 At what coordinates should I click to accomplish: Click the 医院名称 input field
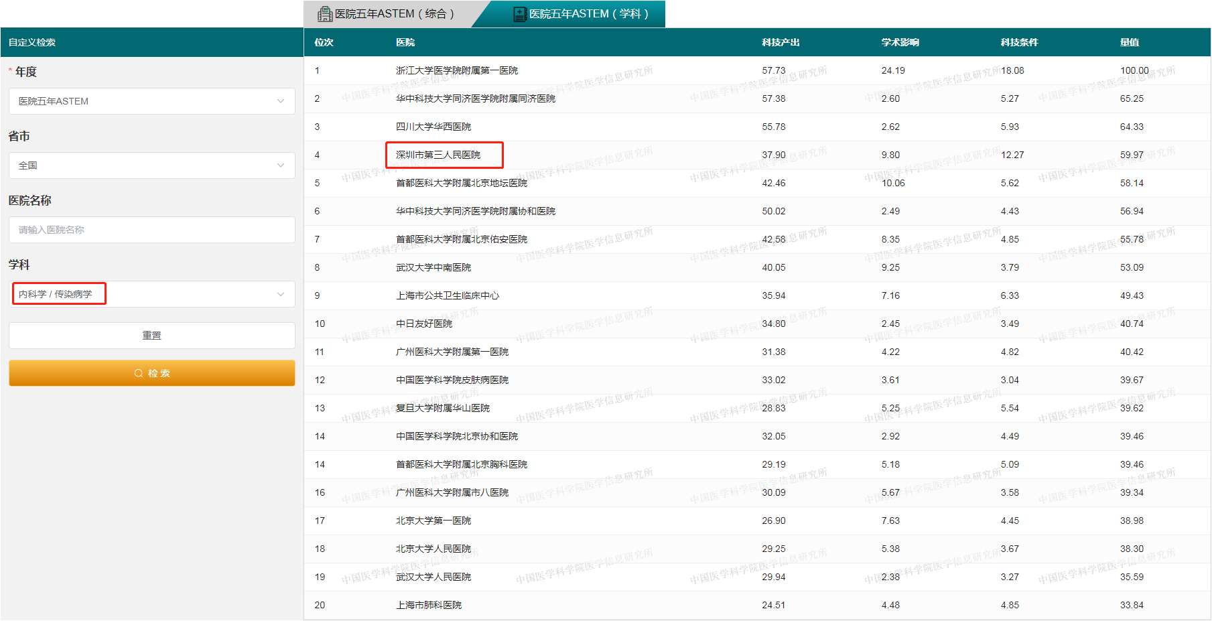(x=151, y=230)
